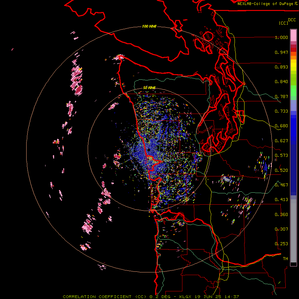Screen dimensions: 299x299
Task: Click the [CC] units label
Action: (283, 23)
